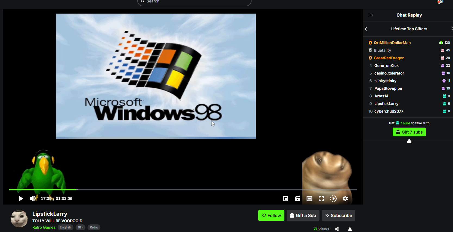Viewport: 453px width, 232px height.
Task: Collapse the Chat Replay panel
Action: 371,15
